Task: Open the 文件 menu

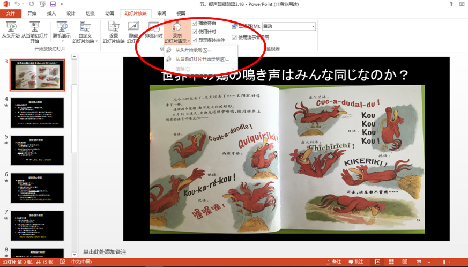Action: (x=10, y=13)
